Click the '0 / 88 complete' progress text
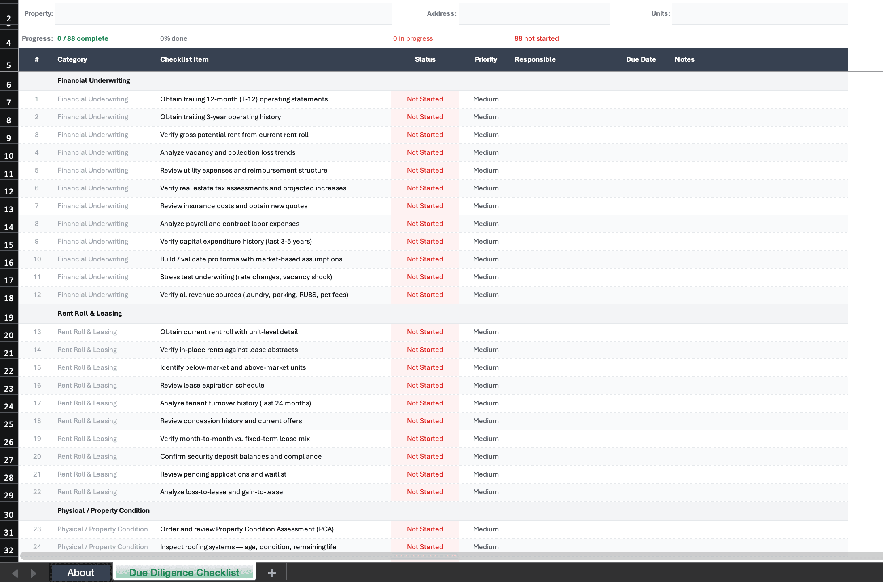 coord(83,38)
